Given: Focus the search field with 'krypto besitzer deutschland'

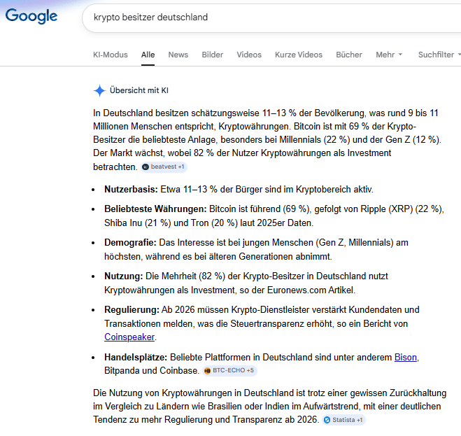Looking at the screenshot, I should (x=266, y=17).
